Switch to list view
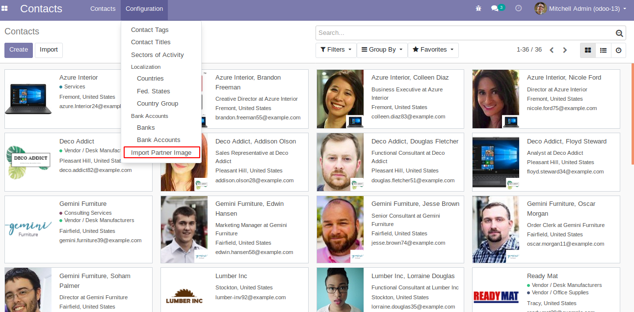The height and width of the screenshot is (312, 634). [603, 50]
